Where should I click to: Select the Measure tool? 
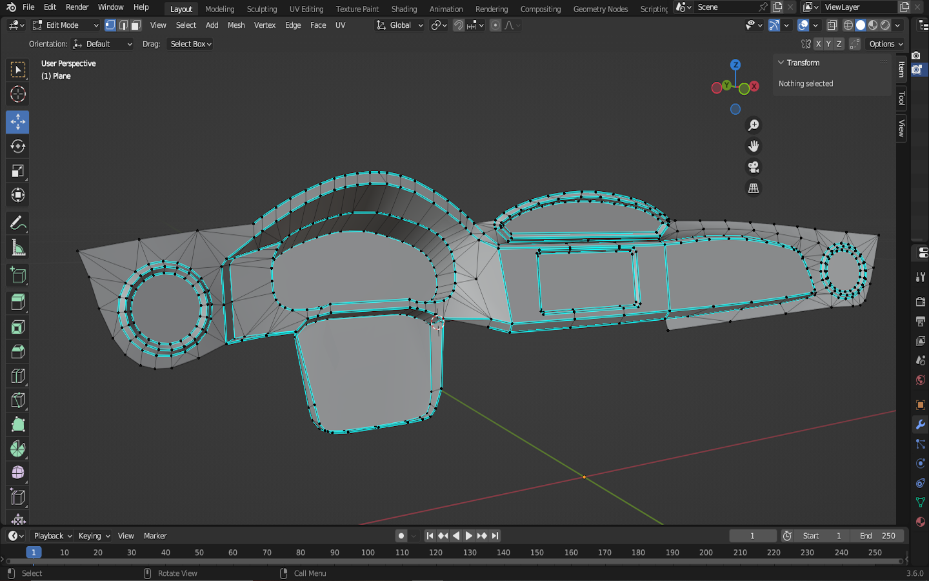click(18, 248)
